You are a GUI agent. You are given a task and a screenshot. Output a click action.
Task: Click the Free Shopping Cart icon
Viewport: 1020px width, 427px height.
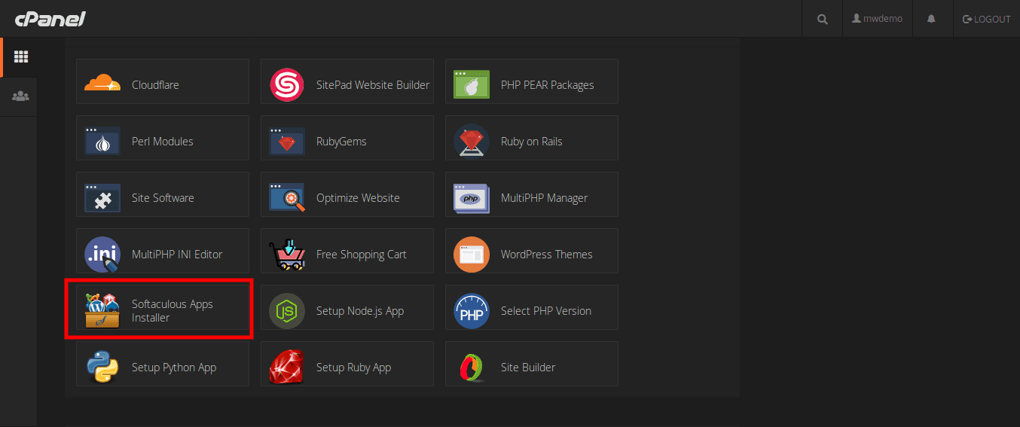(x=287, y=255)
